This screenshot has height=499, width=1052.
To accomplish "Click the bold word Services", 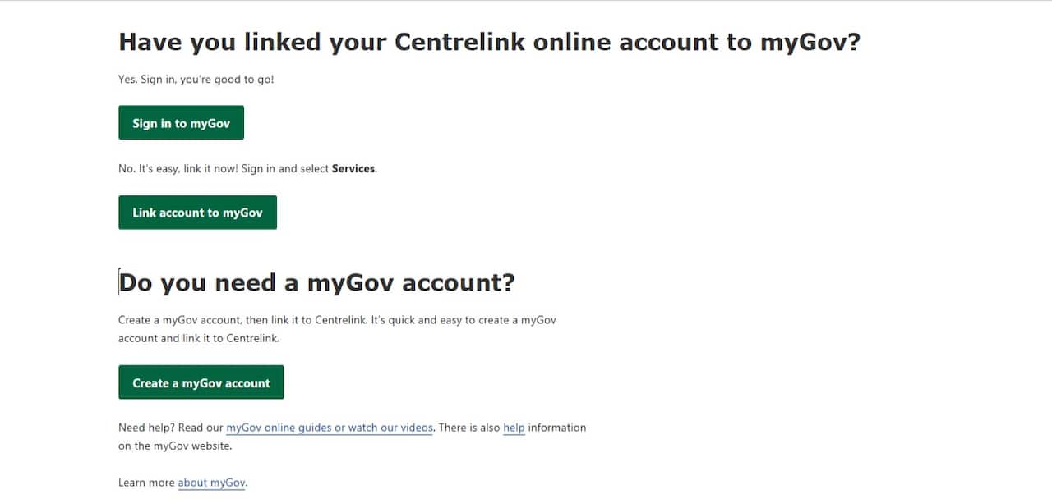I will tap(353, 168).
